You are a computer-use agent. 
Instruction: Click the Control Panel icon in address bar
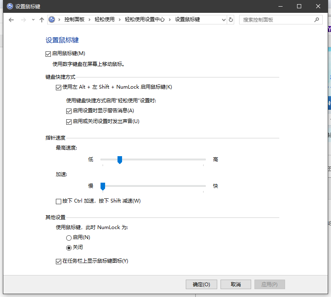click(x=52, y=19)
